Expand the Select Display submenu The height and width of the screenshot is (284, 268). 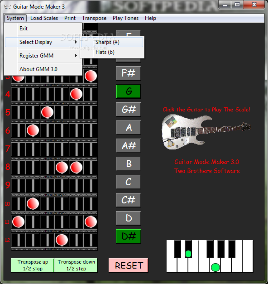coord(43,42)
